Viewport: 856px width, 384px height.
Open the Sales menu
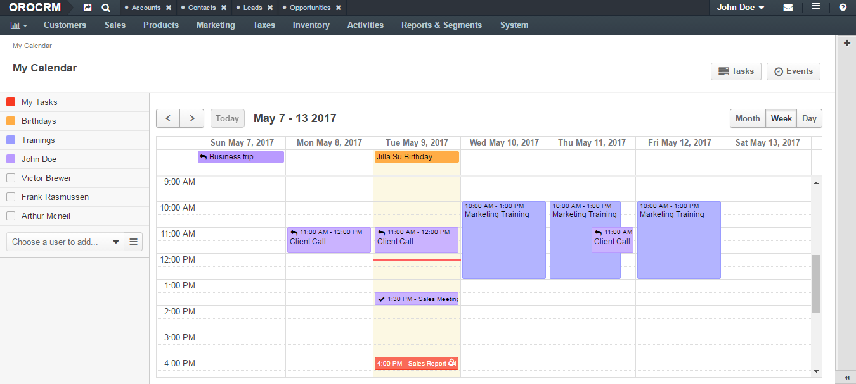pos(115,25)
